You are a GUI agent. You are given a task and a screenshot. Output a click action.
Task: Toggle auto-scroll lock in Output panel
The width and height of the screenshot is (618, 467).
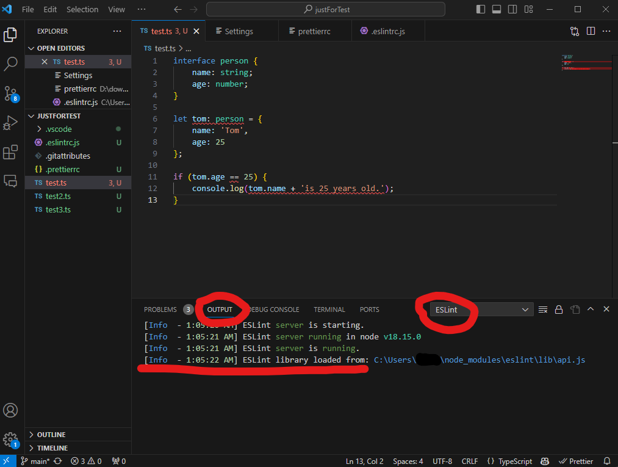point(559,310)
